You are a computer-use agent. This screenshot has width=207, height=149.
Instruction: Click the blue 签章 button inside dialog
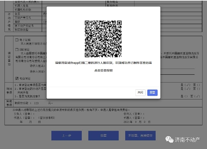pos(152,93)
